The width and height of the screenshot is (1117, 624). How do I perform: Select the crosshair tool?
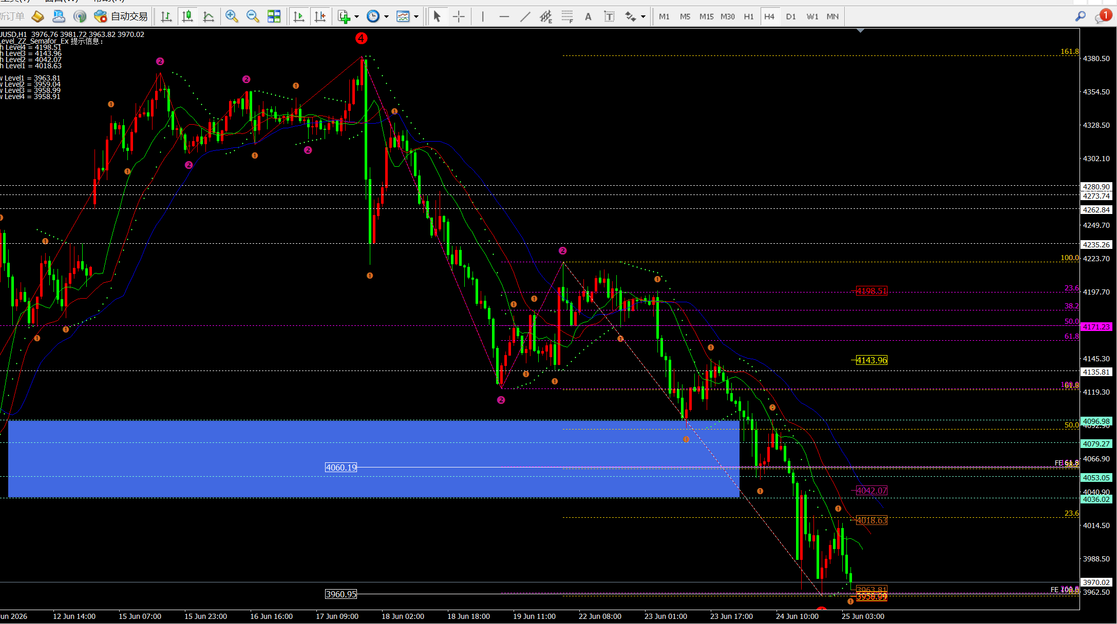[x=459, y=17]
